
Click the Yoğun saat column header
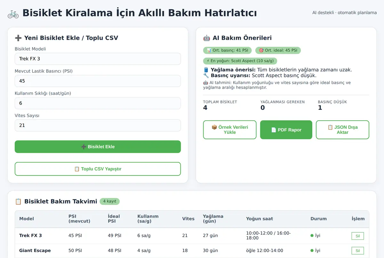[x=260, y=219]
